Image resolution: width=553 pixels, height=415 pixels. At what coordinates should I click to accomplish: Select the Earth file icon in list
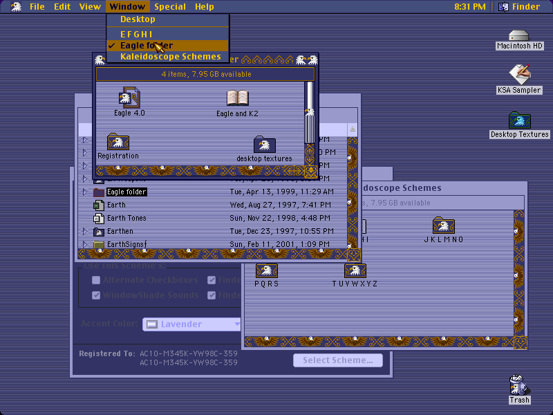(98, 205)
